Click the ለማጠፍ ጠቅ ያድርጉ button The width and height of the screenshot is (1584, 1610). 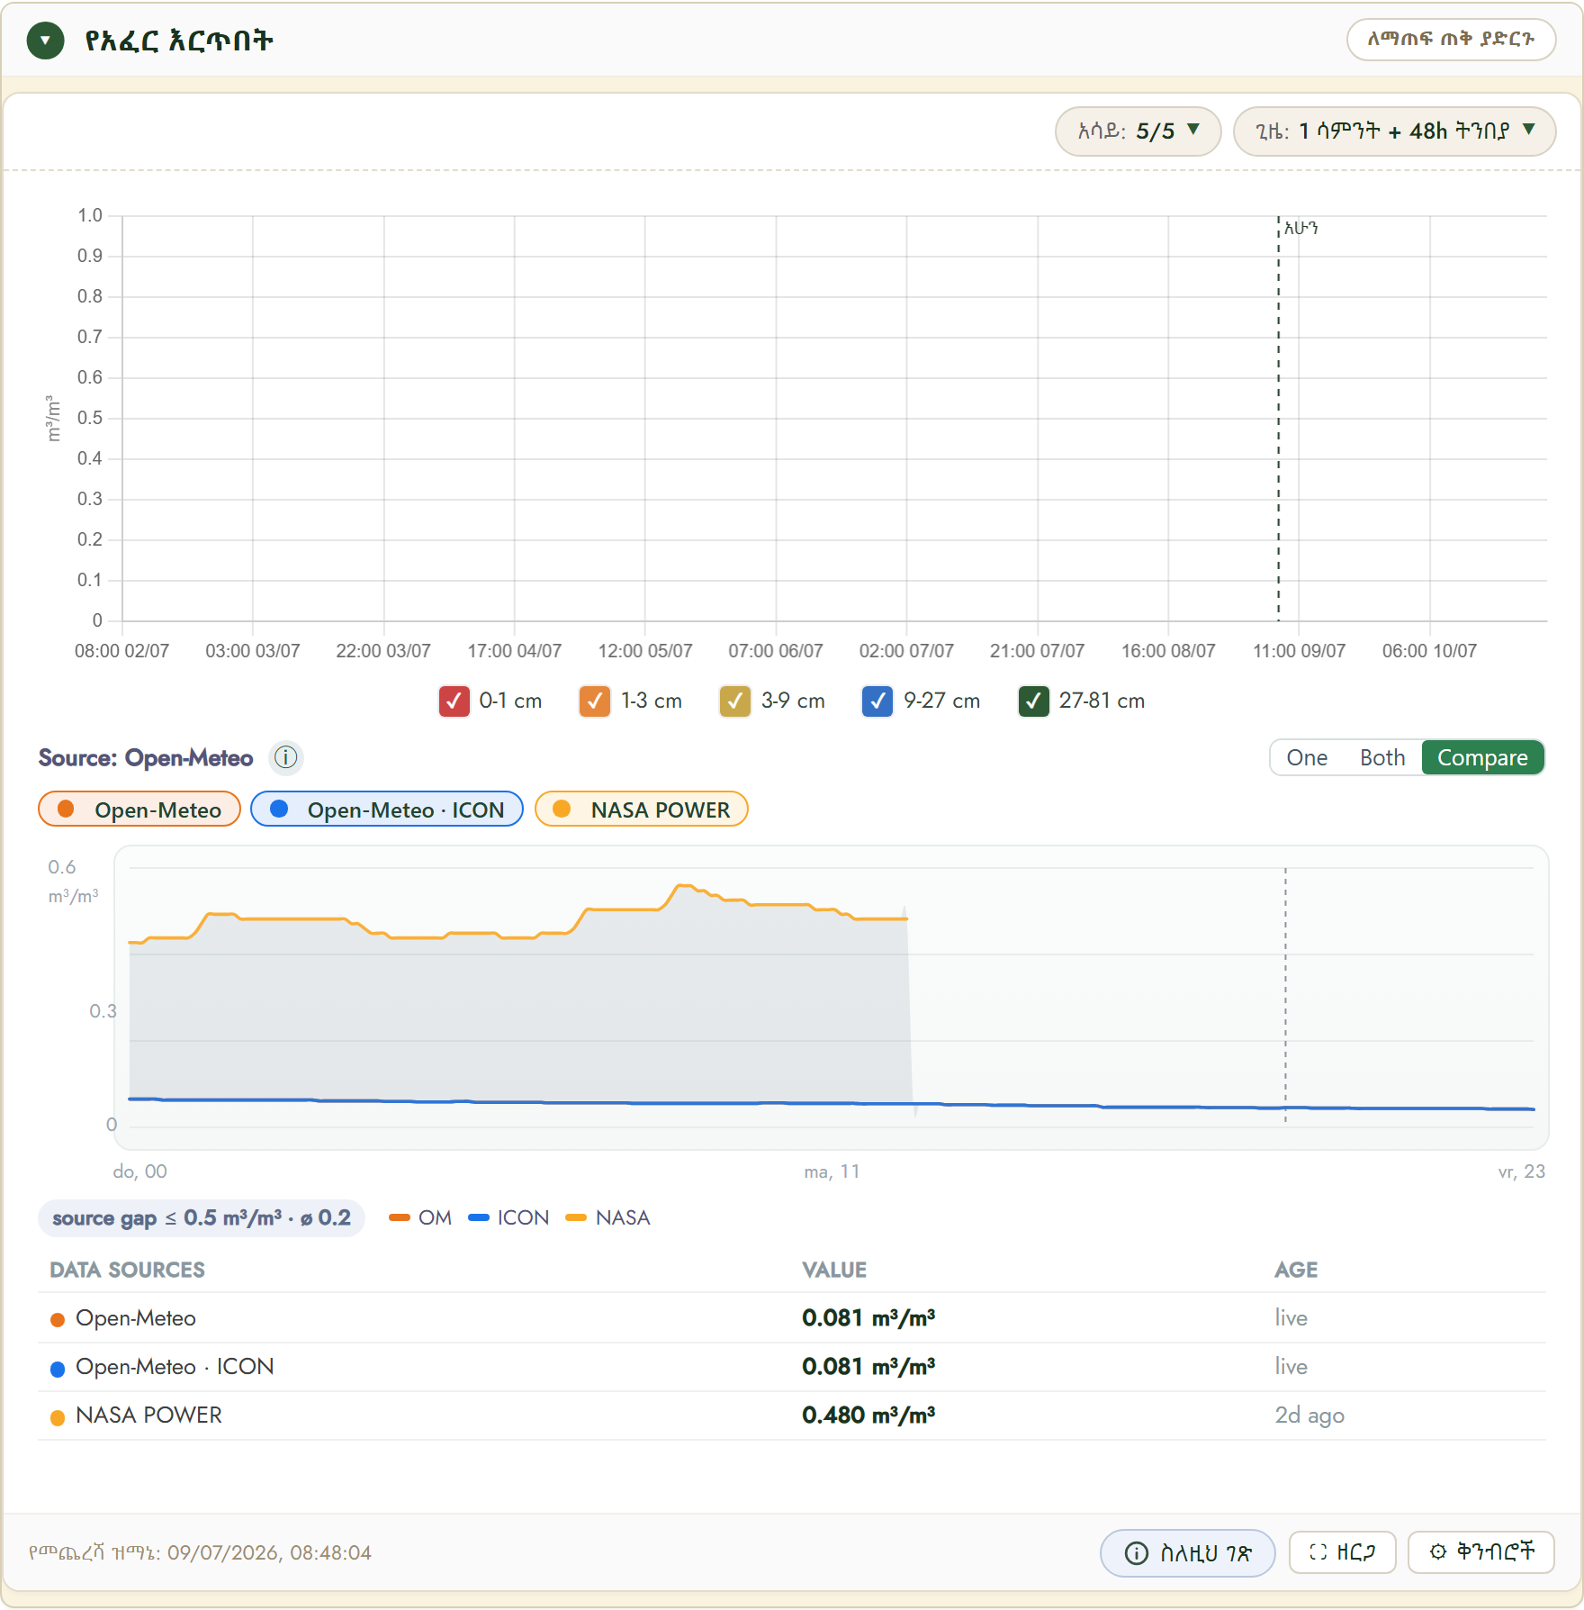coord(1451,40)
